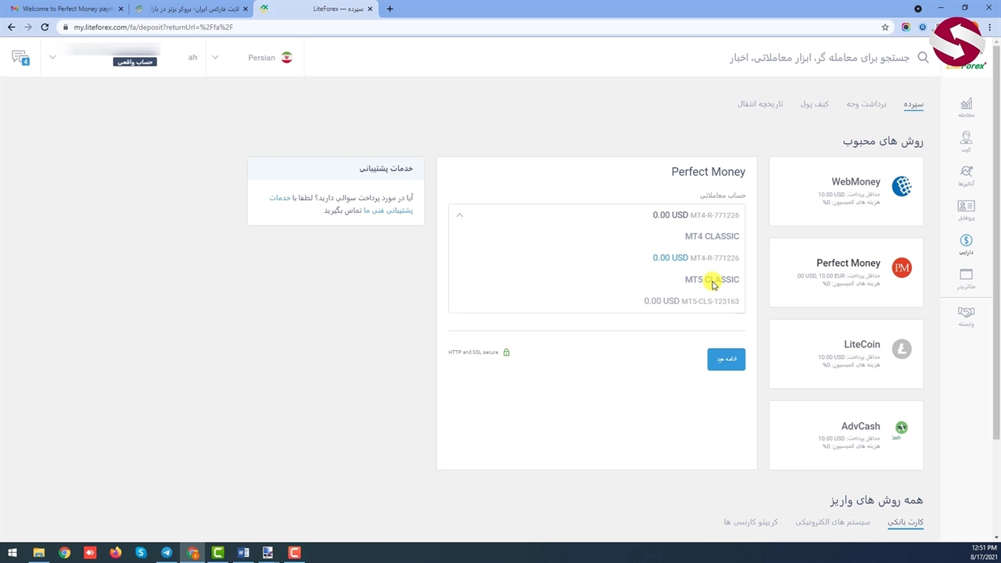Click the blue Continue (ادامه) button

click(x=726, y=359)
